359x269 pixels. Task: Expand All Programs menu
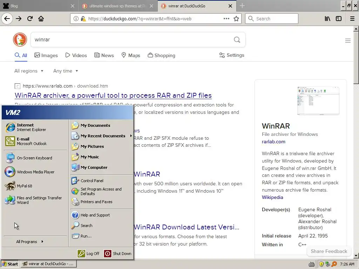pyautogui.click(x=30, y=242)
